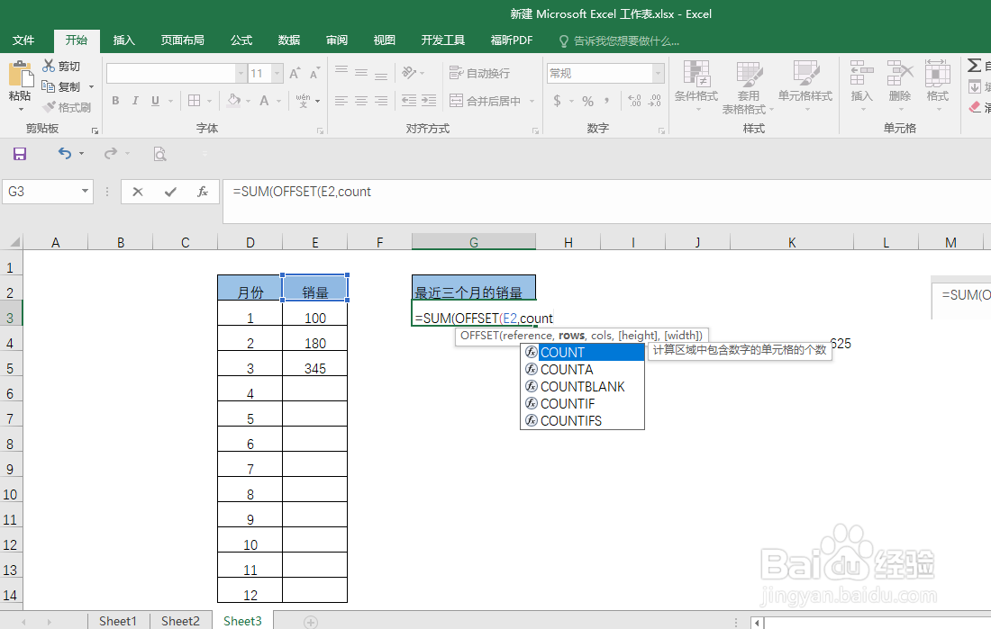Viewport: 991px width, 629px height.
Task: Click the AutoSum sigma icon
Action: tap(975, 66)
